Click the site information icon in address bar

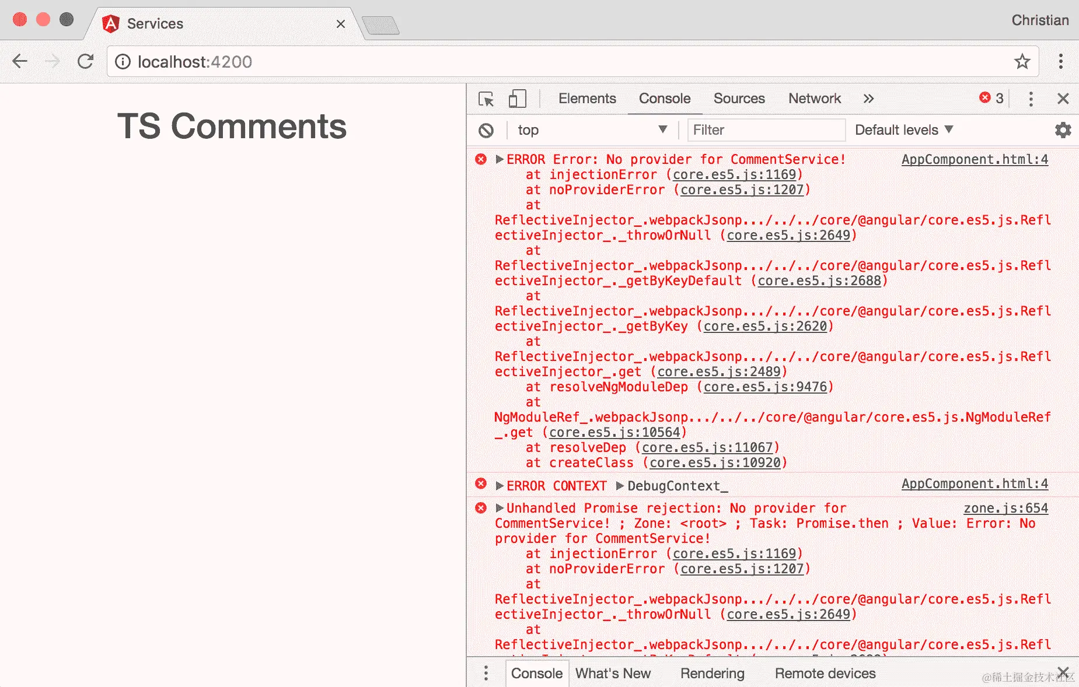(123, 62)
